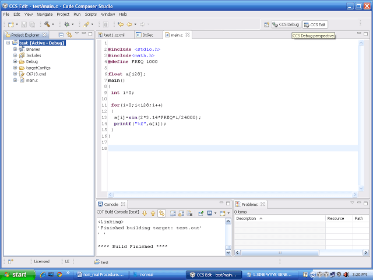Close the main.c editor tab
The width and height of the screenshot is (373, 280).
[x=188, y=35]
